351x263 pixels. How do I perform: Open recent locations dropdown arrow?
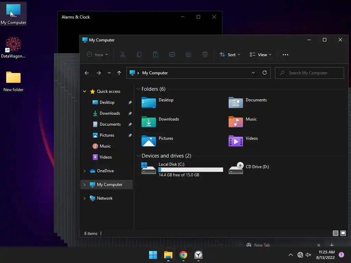(109, 73)
